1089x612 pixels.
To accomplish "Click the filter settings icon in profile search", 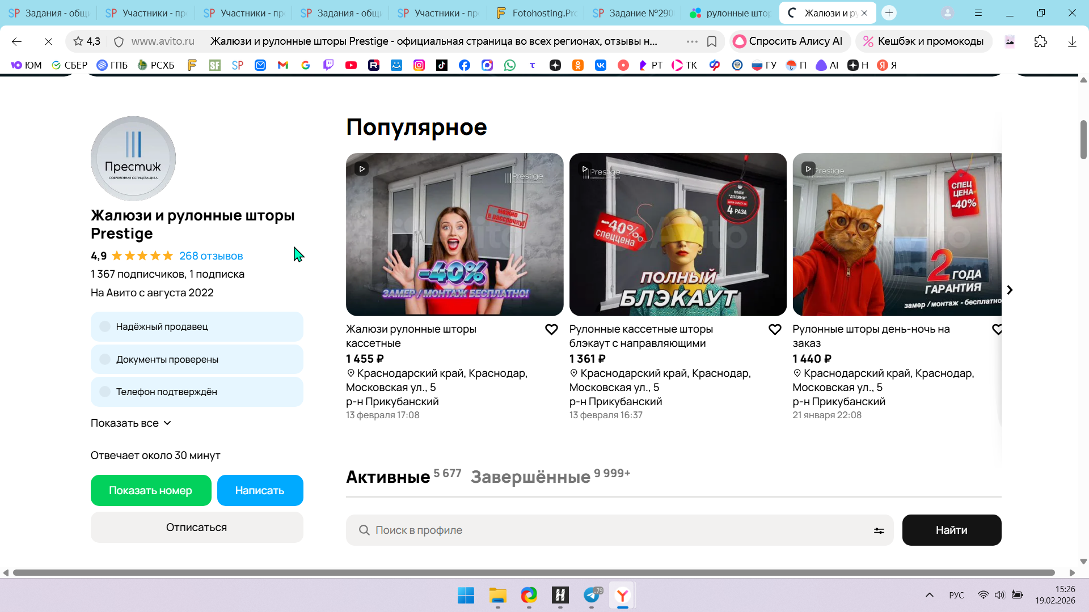I will [879, 530].
